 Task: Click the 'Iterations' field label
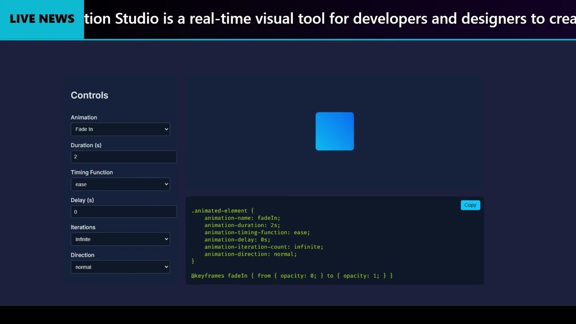[83, 227]
